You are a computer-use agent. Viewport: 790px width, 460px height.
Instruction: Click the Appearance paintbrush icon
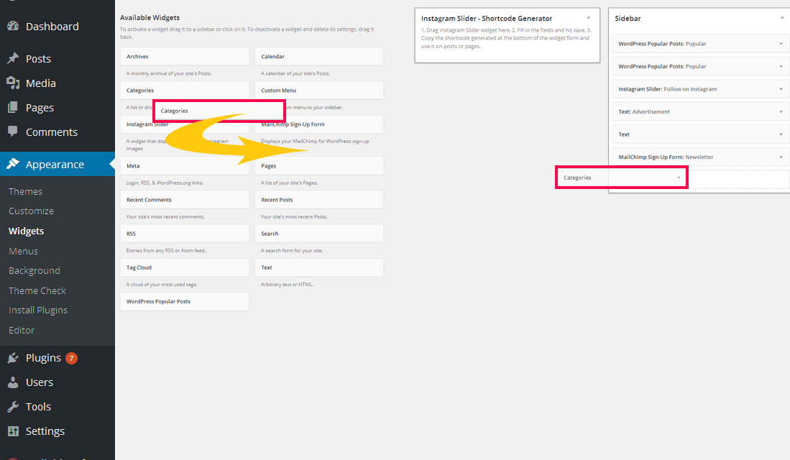point(13,164)
